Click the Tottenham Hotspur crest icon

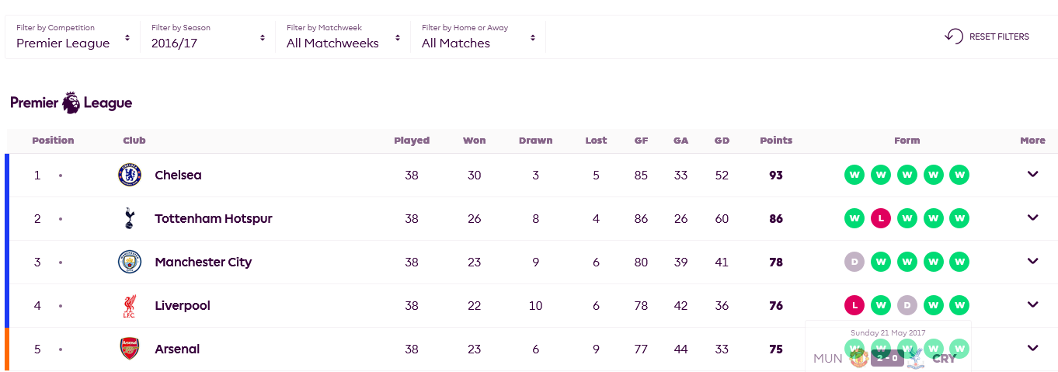click(x=130, y=218)
